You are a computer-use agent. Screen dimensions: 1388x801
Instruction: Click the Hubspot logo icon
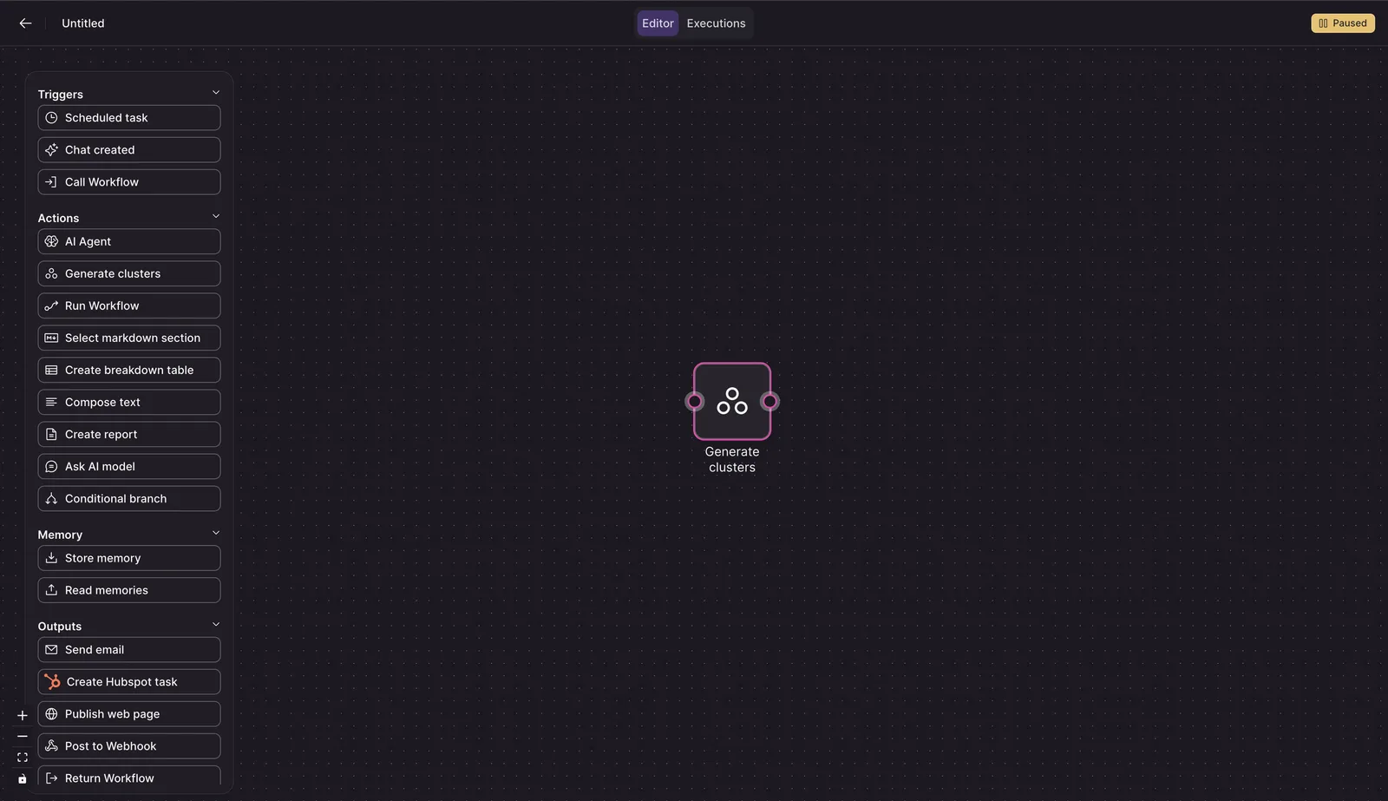coord(52,682)
